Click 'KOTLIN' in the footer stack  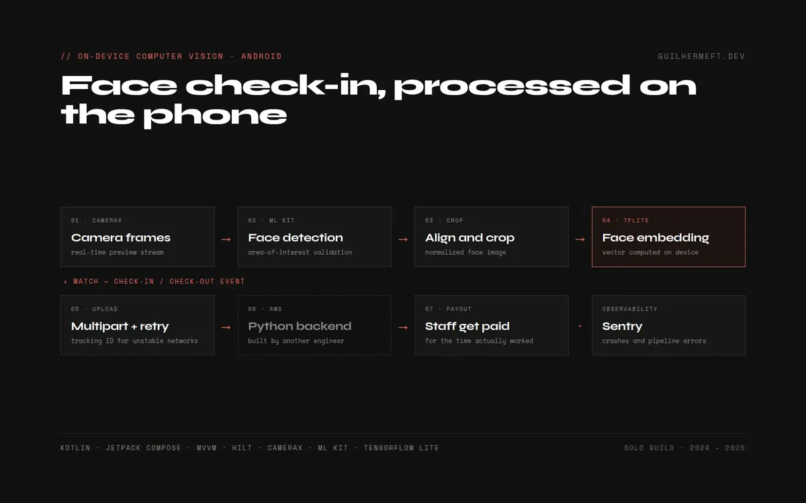[x=75, y=448]
